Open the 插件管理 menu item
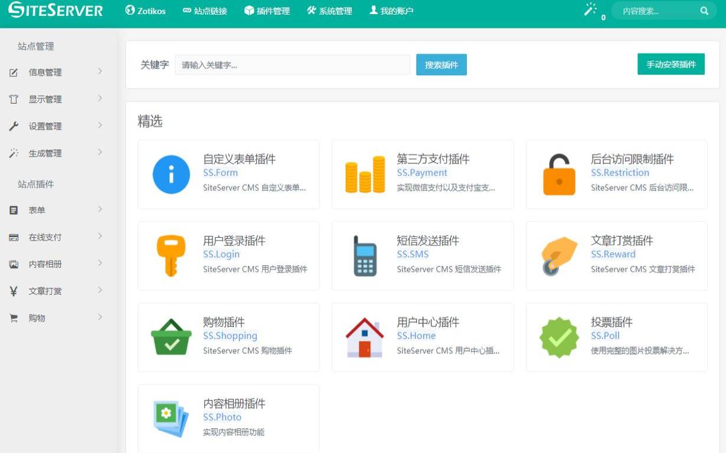 [267, 10]
